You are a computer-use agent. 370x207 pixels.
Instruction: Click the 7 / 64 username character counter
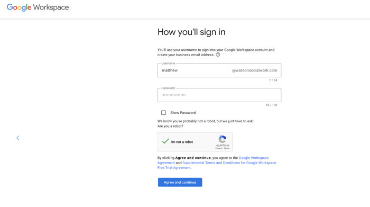coord(273,80)
